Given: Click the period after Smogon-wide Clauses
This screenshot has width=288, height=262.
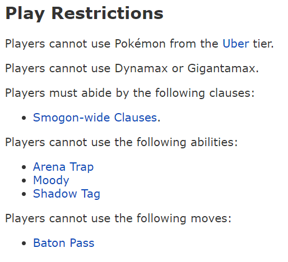Looking at the screenshot, I should click(x=159, y=121).
